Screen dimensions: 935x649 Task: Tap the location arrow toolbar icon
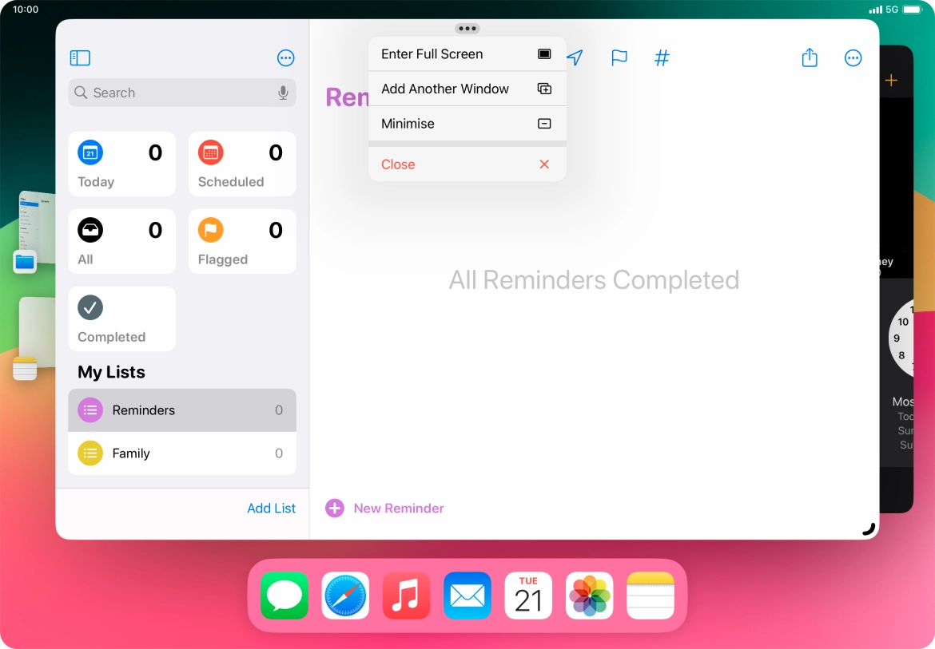tap(575, 58)
